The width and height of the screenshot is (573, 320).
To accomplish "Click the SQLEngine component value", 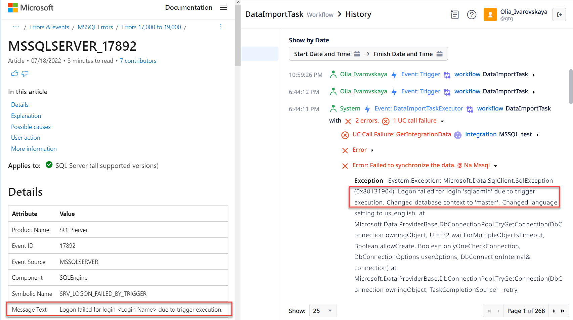I will [x=74, y=278].
